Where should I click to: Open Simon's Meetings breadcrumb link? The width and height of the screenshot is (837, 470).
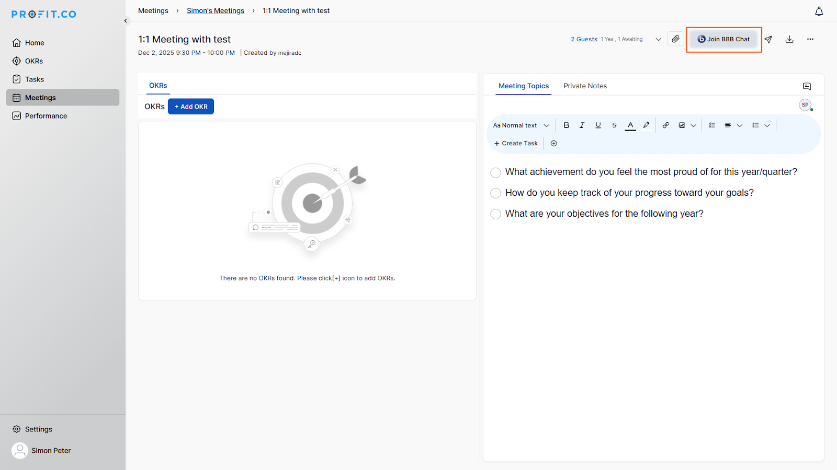coord(216,10)
